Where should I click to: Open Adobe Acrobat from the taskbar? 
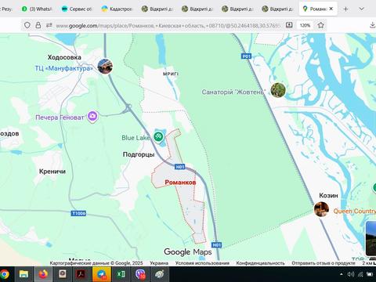[x=81, y=274]
